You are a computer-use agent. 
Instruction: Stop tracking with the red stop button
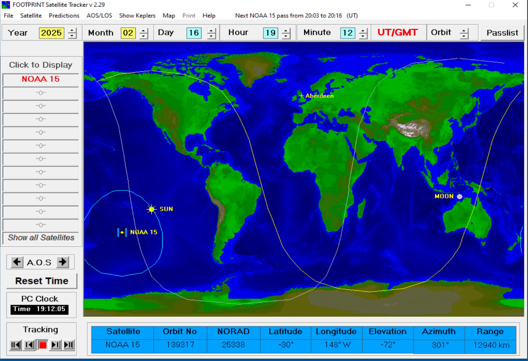coord(43,345)
